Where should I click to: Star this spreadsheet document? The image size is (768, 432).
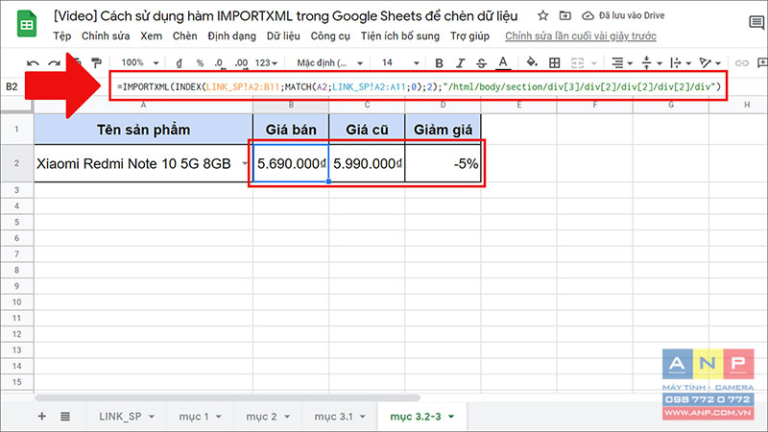tap(542, 15)
